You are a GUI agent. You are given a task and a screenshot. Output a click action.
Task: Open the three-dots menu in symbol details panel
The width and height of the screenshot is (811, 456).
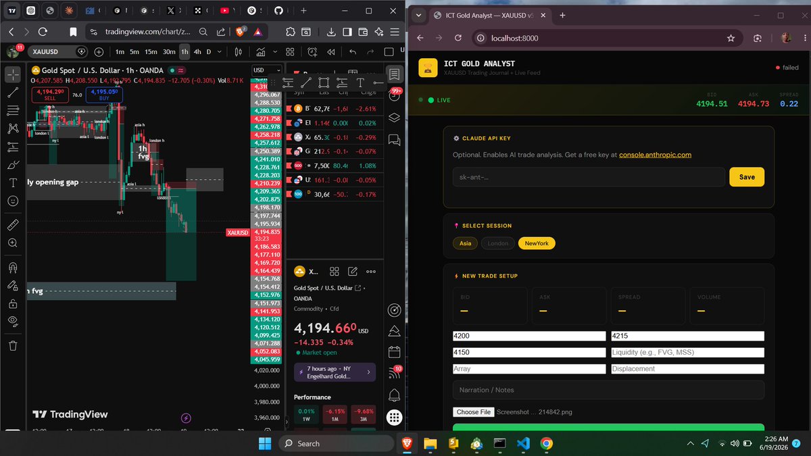click(x=372, y=272)
